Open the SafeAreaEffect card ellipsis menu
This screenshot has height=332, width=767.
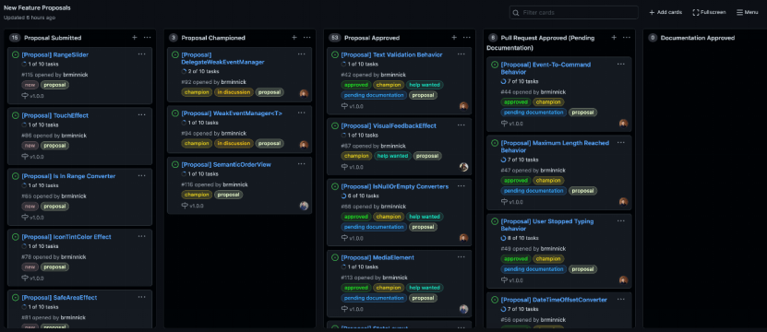141,297
